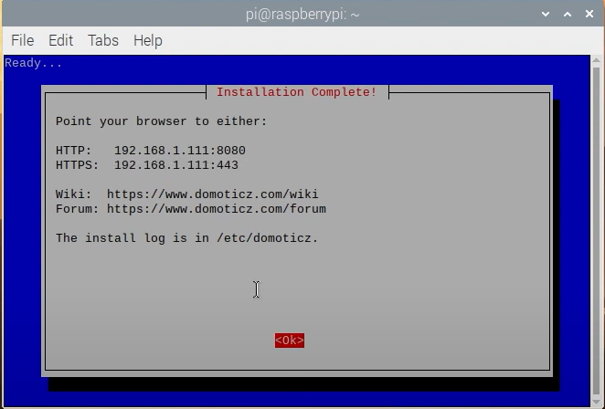Click the HTTPS address 192.168.1.111:443

tap(176, 165)
